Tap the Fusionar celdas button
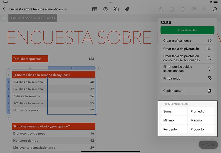This screenshot has height=153, width=221. (x=187, y=30)
